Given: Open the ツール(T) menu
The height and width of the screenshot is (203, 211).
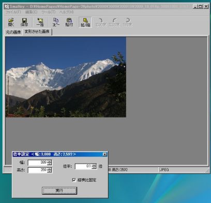Looking at the screenshot, I should coord(49,12).
